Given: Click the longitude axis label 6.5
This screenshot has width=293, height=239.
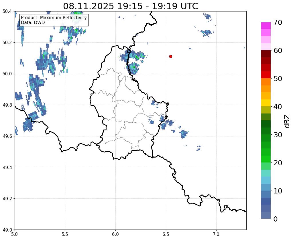Looking at the screenshot, I should click(x=166, y=234).
